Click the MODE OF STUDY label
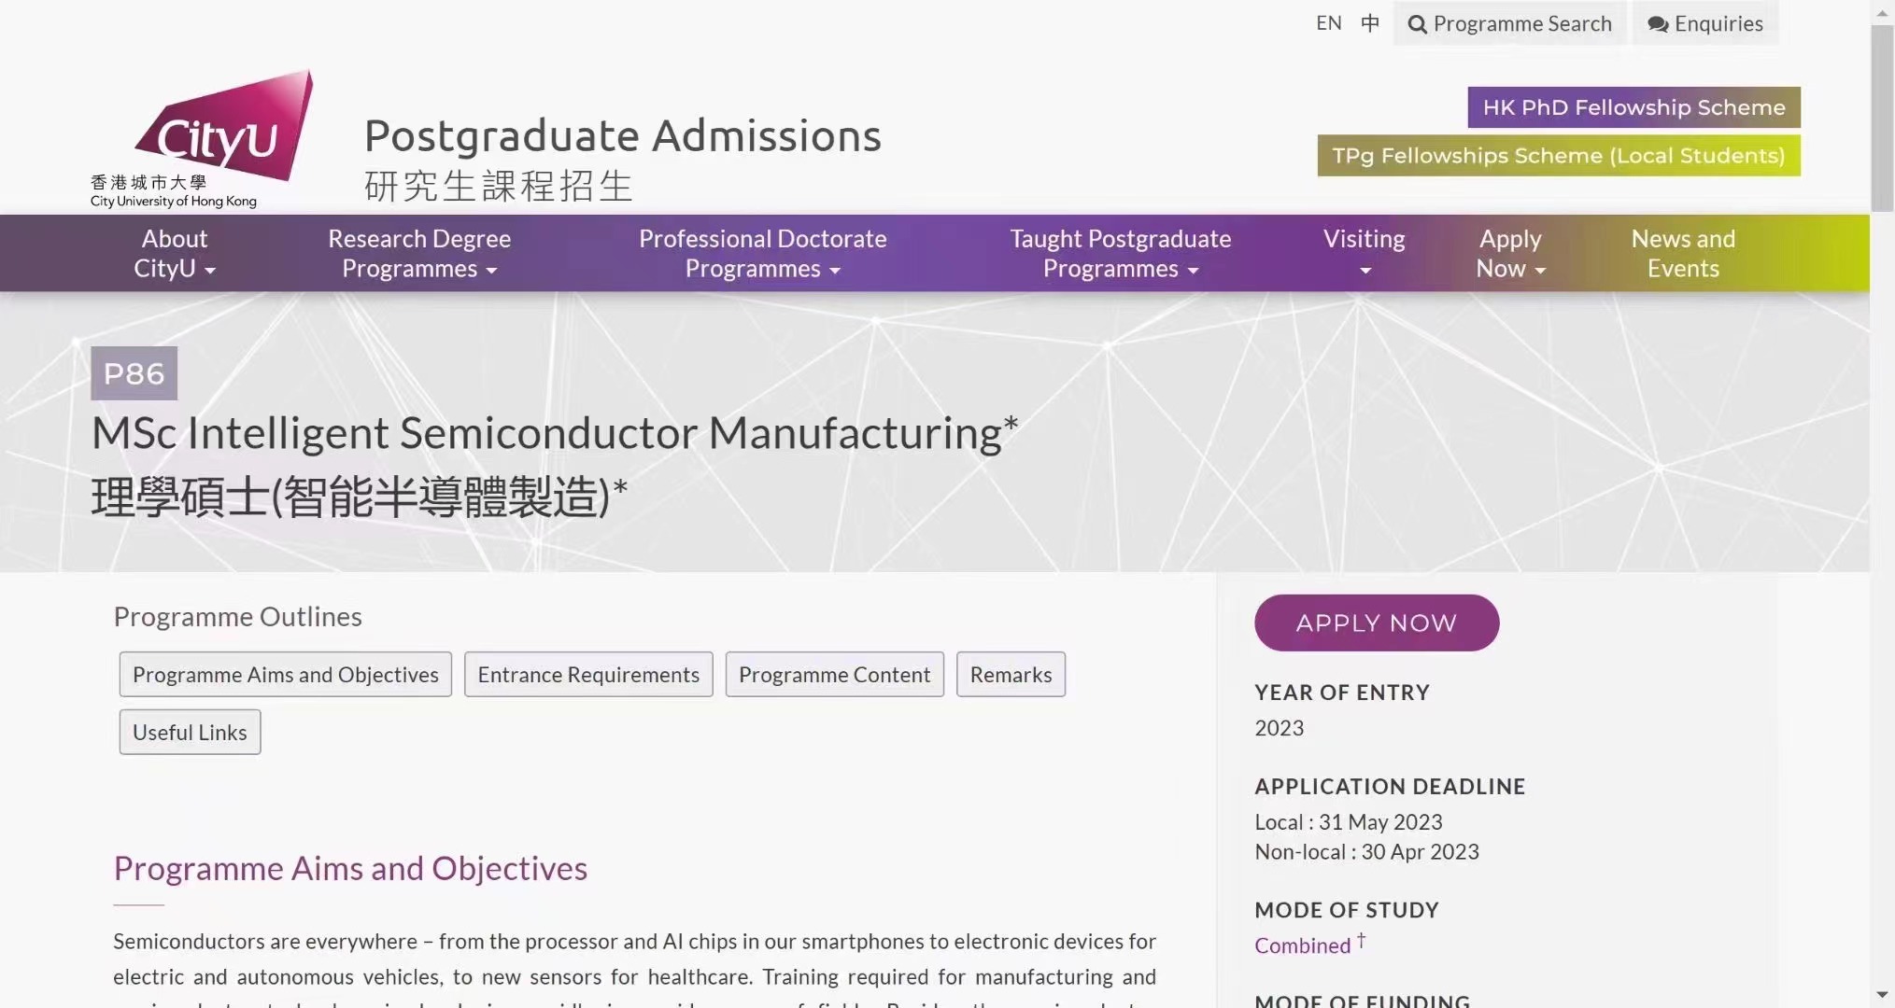This screenshot has width=1895, height=1008. pyautogui.click(x=1346, y=910)
